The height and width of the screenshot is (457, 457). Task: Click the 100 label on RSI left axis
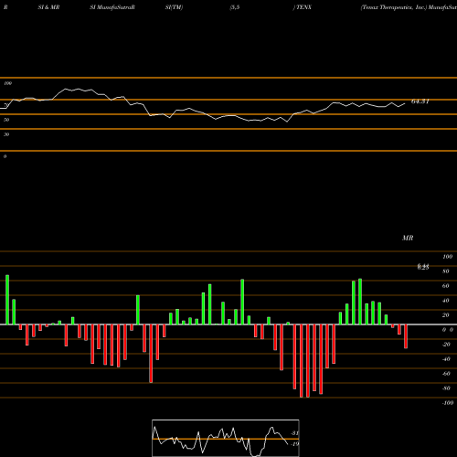pos(7,83)
